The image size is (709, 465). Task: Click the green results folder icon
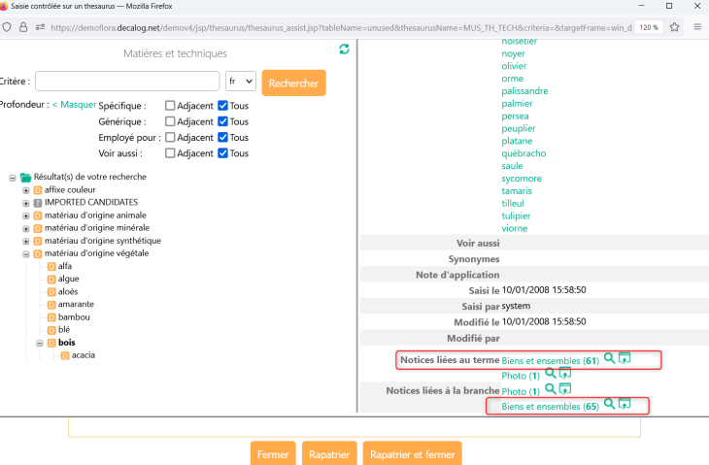pos(26,178)
